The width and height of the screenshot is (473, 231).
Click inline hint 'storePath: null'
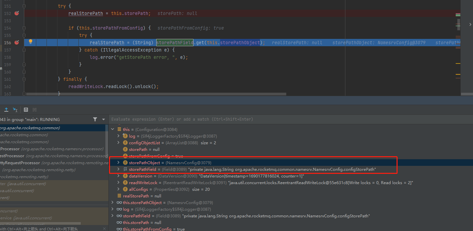(177, 13)
